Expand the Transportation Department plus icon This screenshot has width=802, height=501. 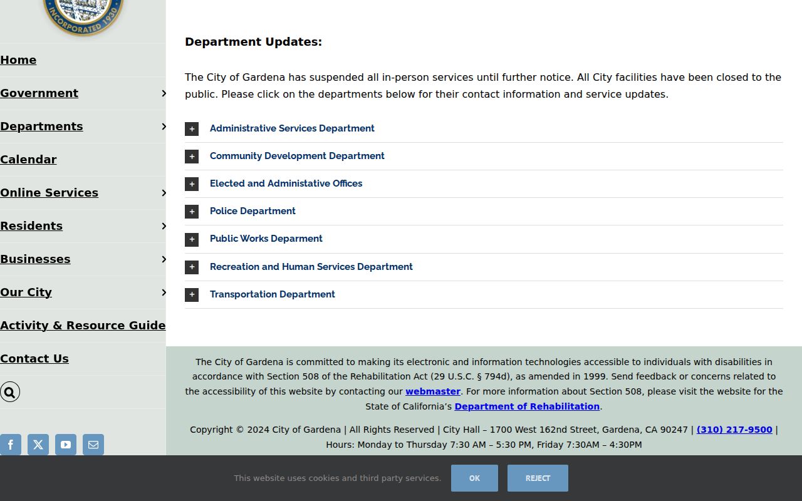(x=192, y=294)
